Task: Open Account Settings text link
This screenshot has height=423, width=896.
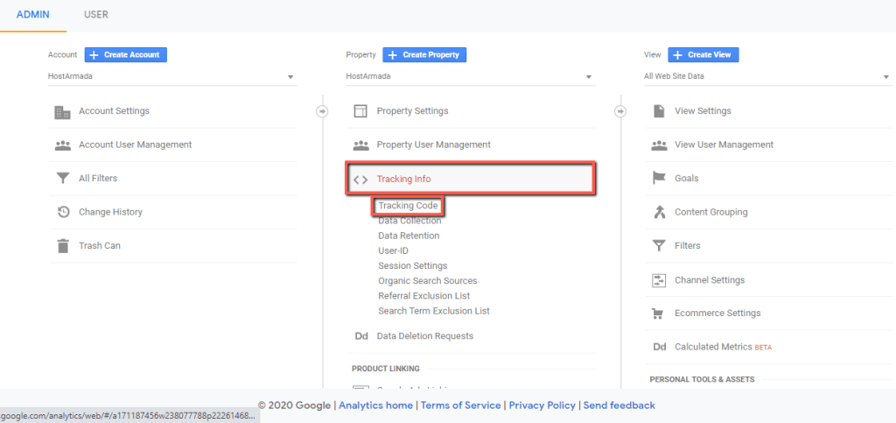Action: [114, 111]
